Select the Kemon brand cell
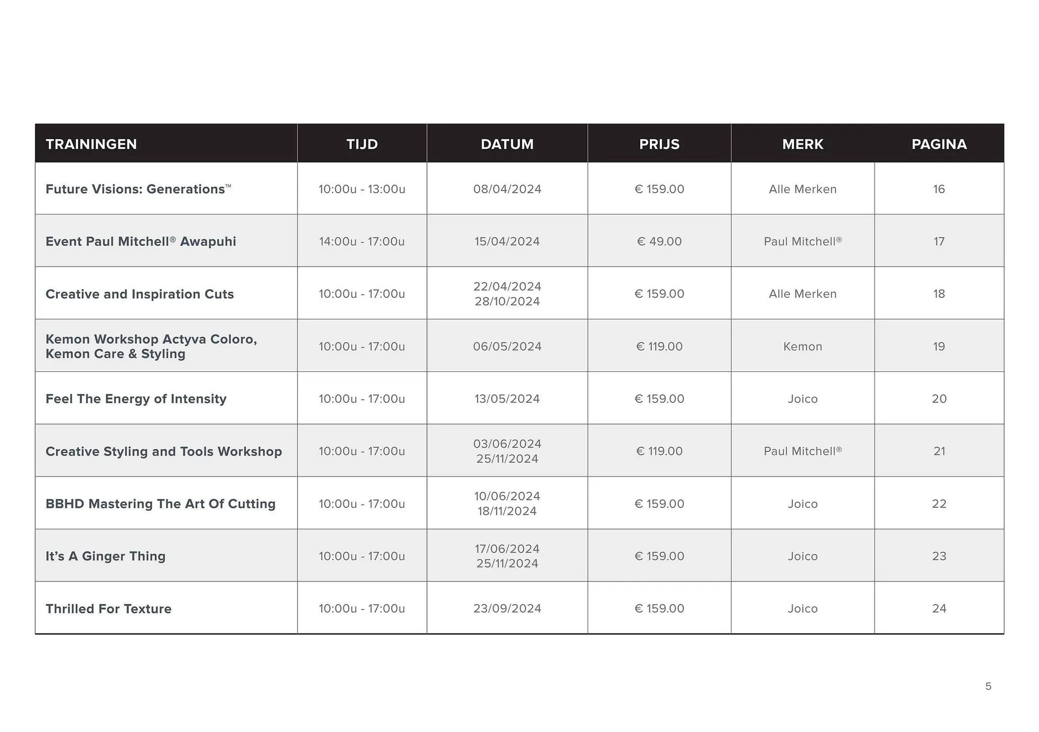The image size is (1039, 732). (803, 347)
